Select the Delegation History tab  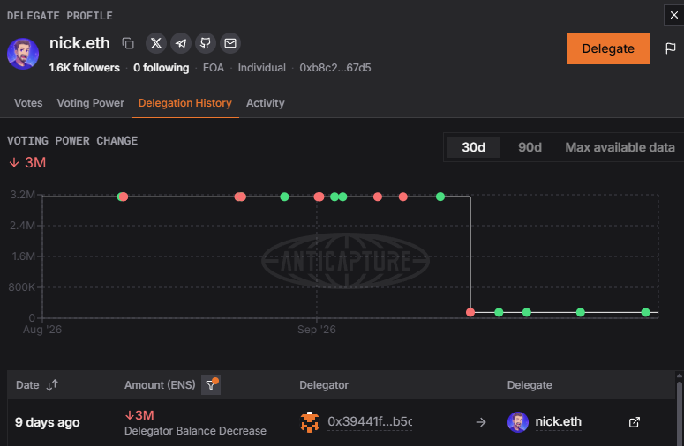[x=185, y=103]
